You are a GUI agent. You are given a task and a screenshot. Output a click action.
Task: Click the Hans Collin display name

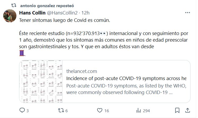tap(32, 13)
